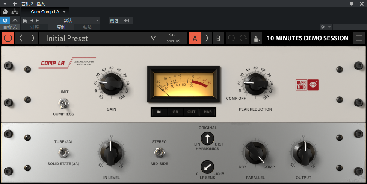
Task: Click the redo arrow icon
Action: (243, 38)
